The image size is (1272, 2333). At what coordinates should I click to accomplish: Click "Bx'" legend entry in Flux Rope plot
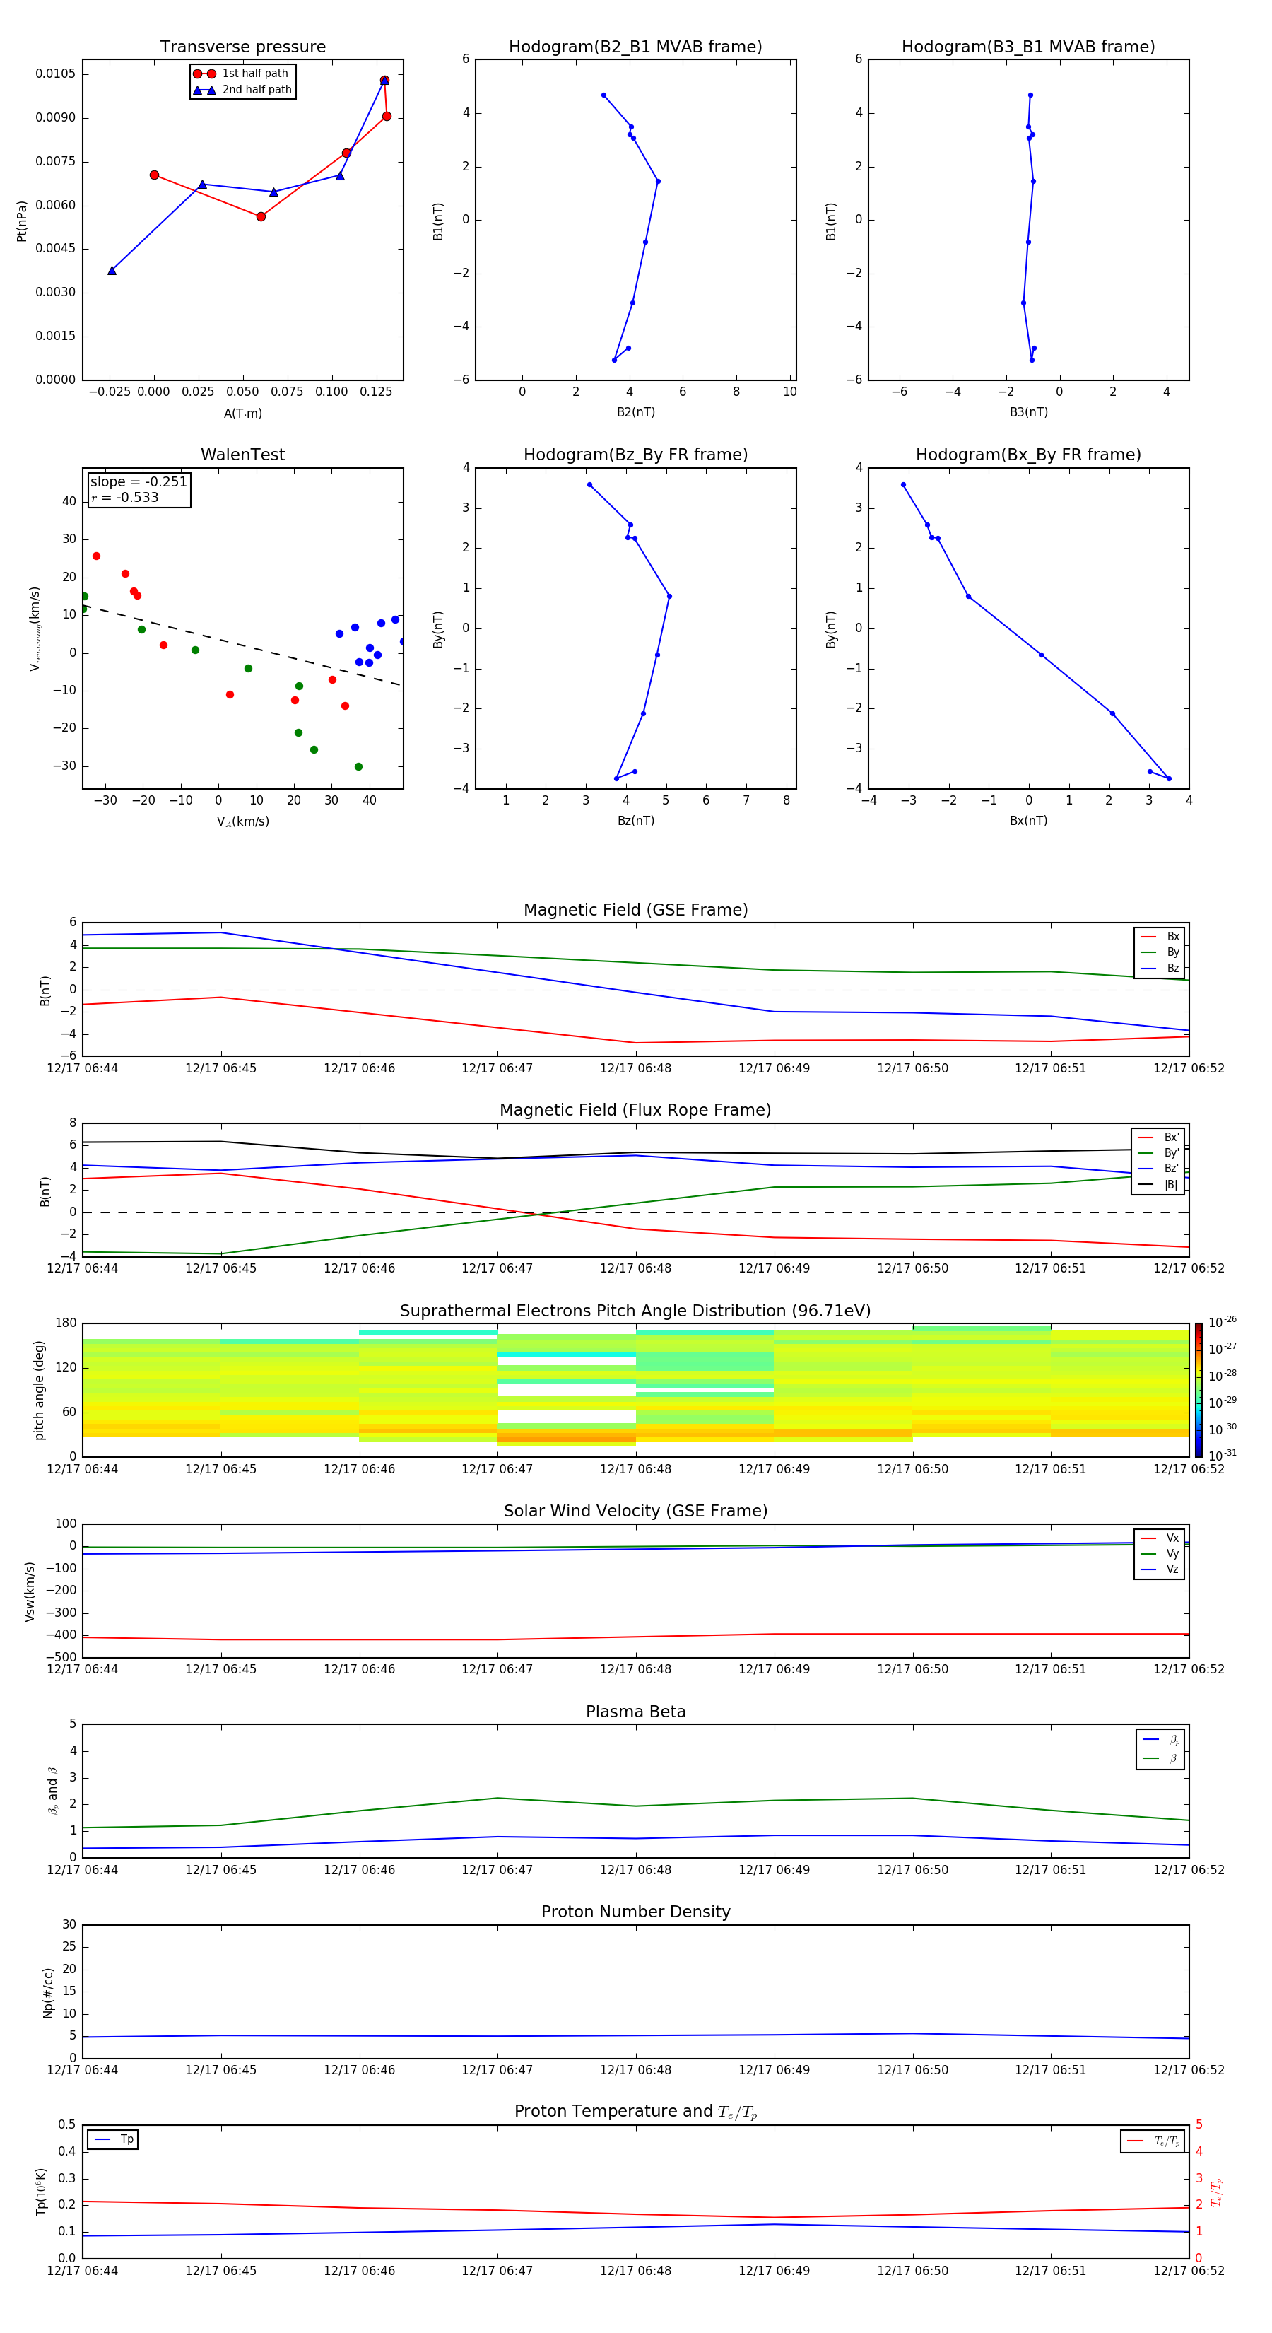coord(1158,1138)
